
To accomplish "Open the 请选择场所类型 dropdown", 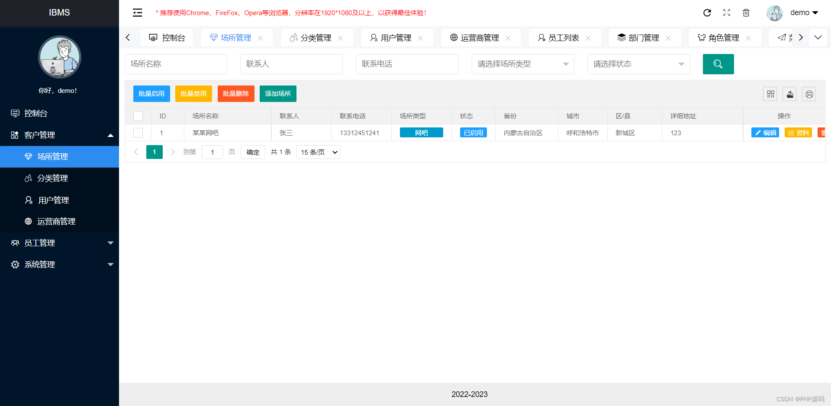I will [523, 64].
